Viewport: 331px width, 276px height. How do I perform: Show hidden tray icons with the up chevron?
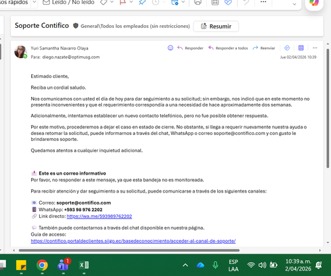(185, 265)
